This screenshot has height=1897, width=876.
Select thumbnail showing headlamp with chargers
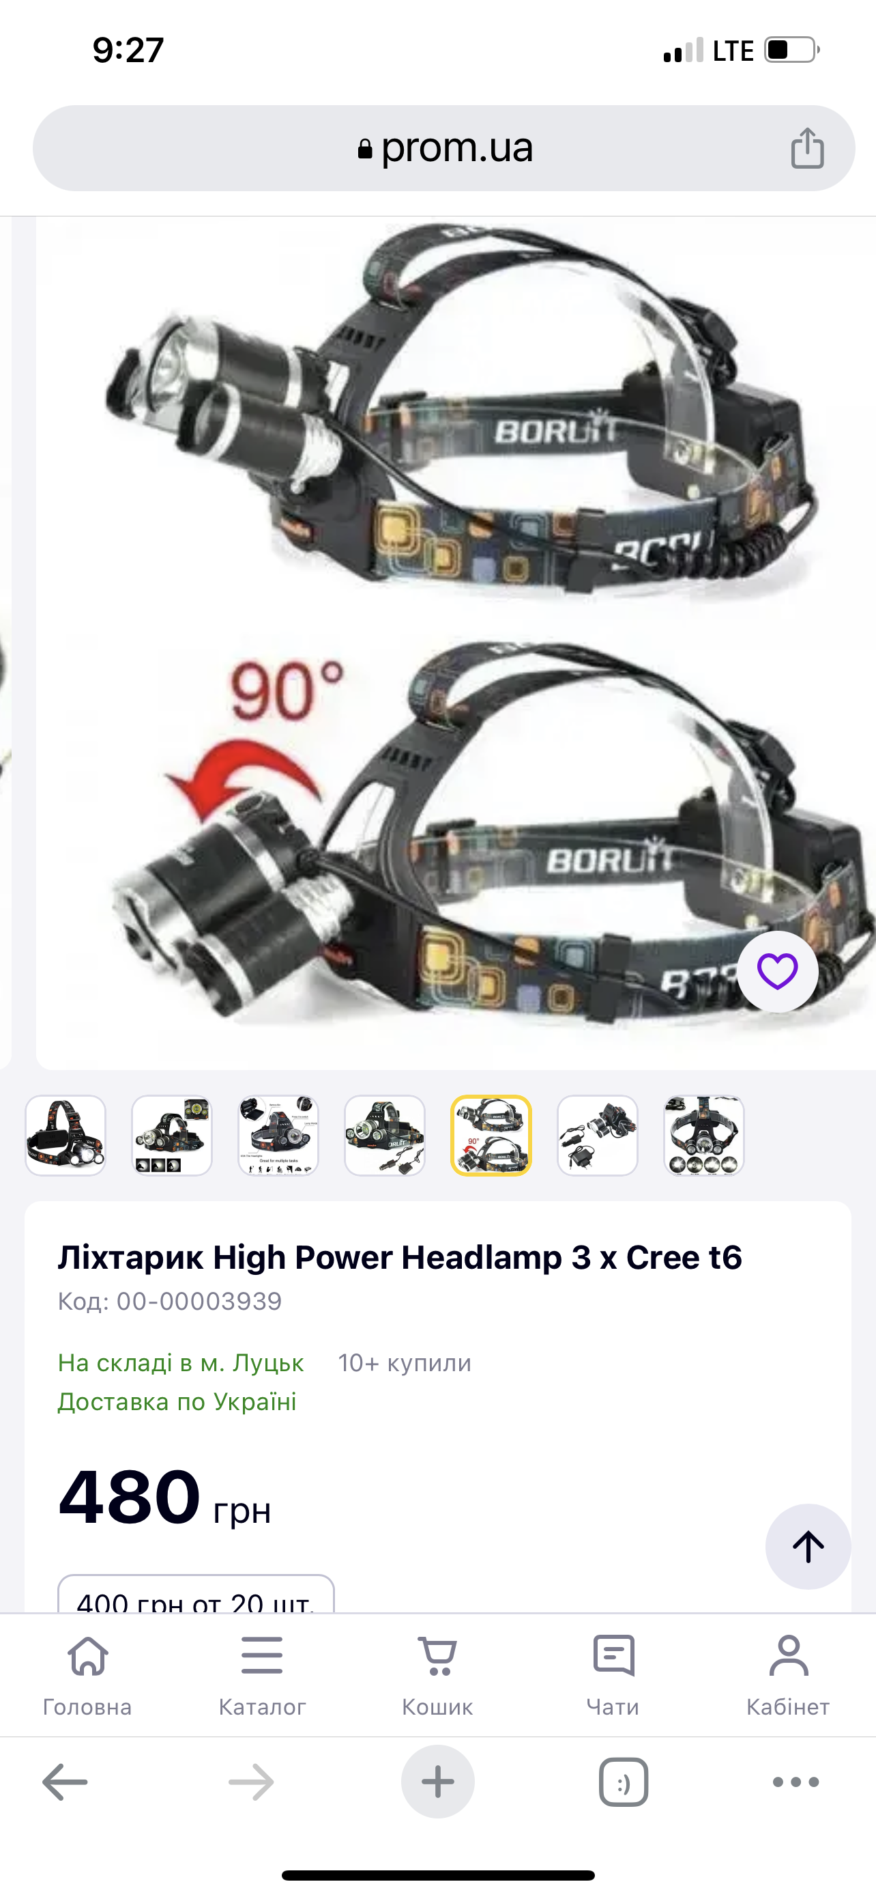click(x=597, y=1136)
